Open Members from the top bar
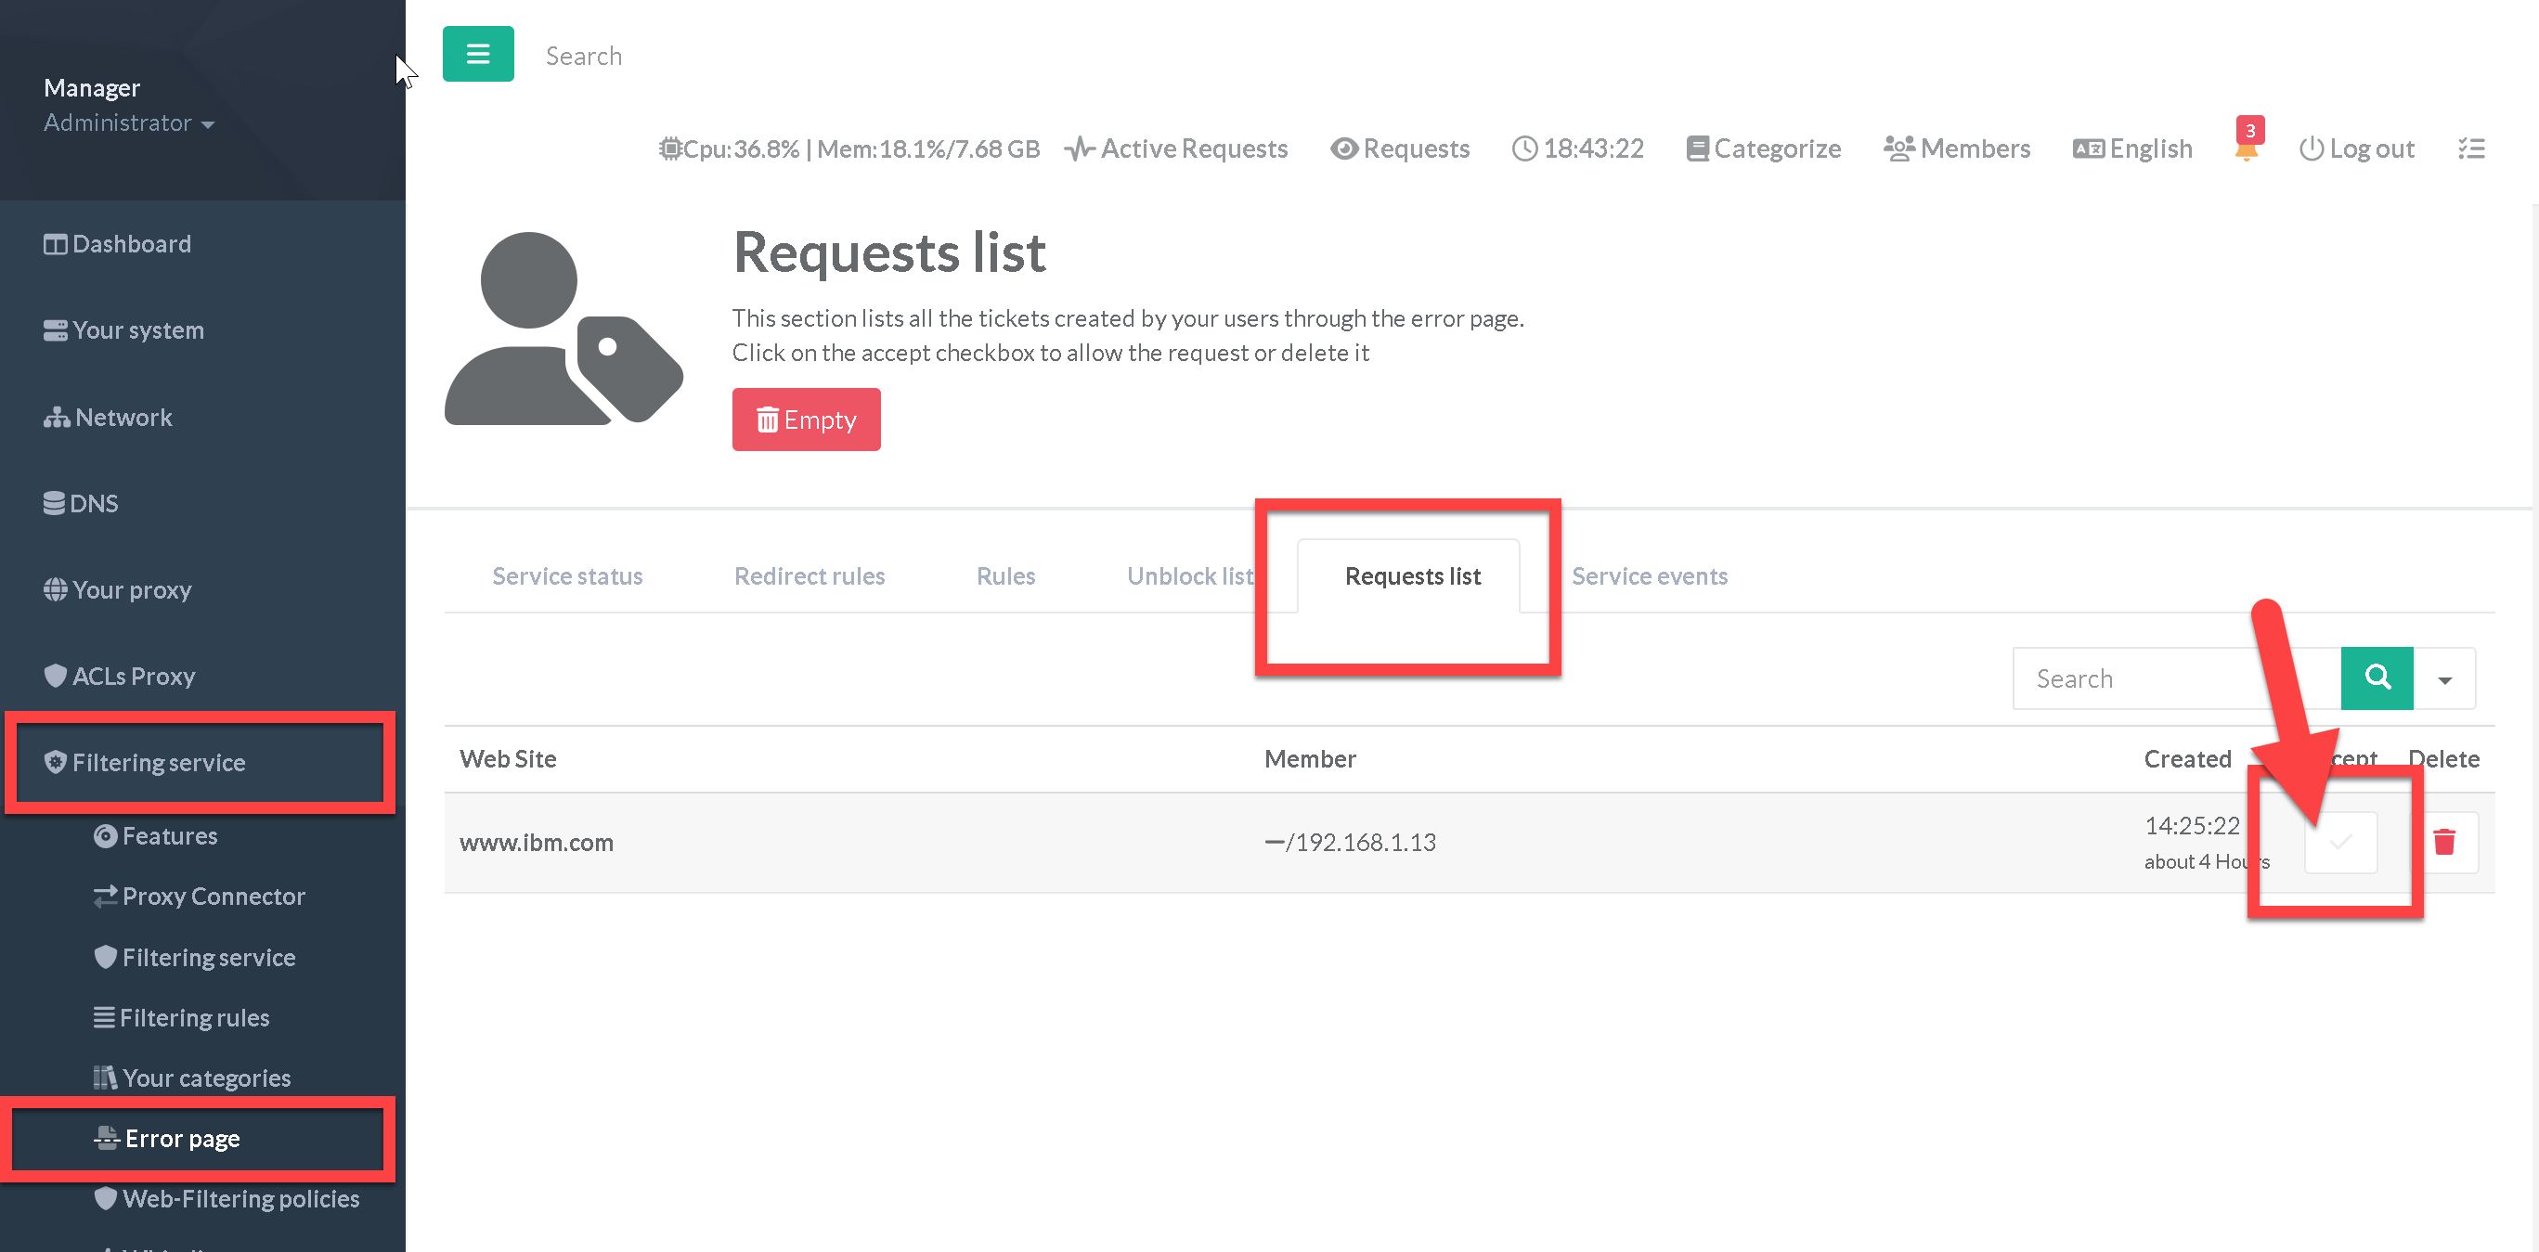 [x=1957, y=148]
